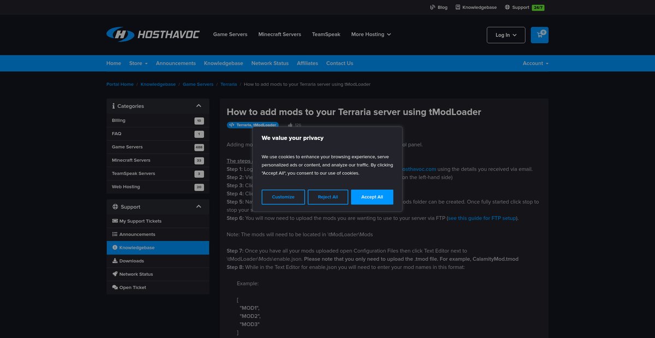
Task: Select Minecraft Servers category in sidebar
Action: [x=158, y=160]
